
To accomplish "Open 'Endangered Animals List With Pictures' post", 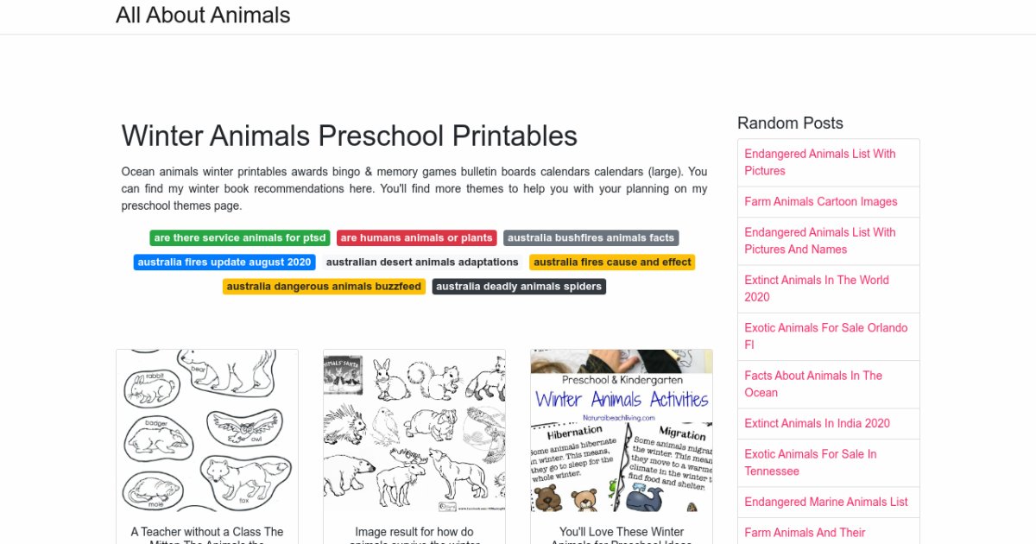I will 820,162.
